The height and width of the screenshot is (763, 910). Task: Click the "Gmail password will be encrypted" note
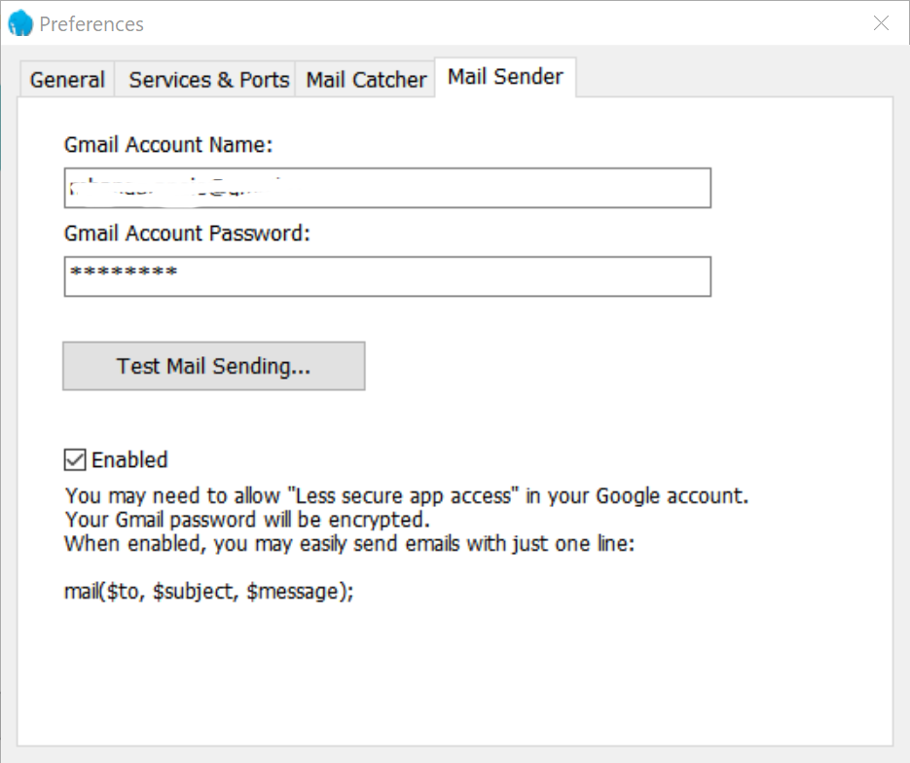[x=247, y=520]
